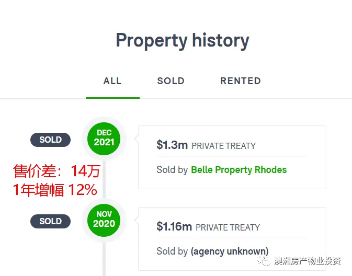Click the (agency unknown) text
This screenshot has height=276, width=352.
[230, 251]
